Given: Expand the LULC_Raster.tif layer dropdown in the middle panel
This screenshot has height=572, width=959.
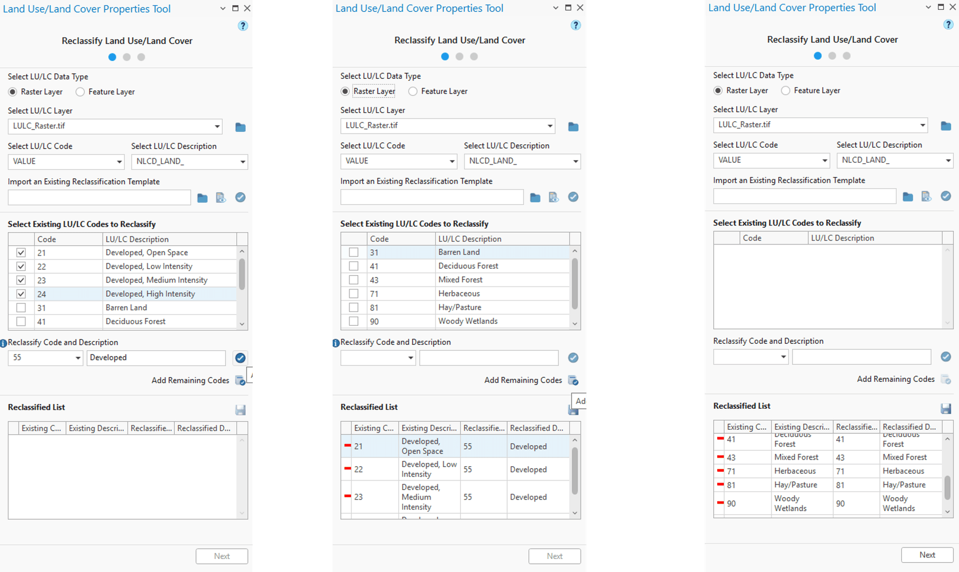Looking at the screenshot, I should (x=549, y=126).
